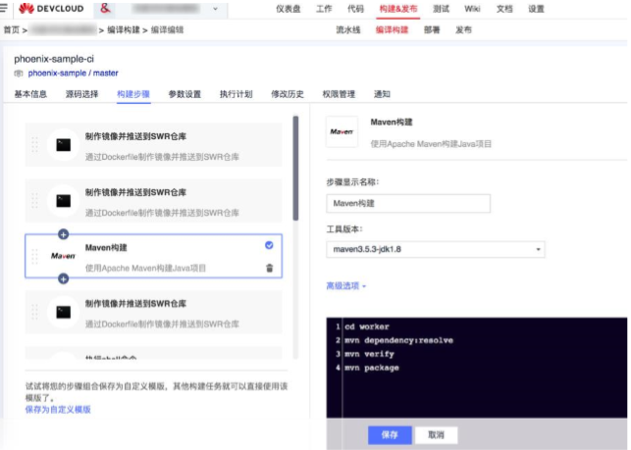This screenshot has height=450, width=631.
Task: Click the 步骤显示名称 input field
Action: pos(408,204)
